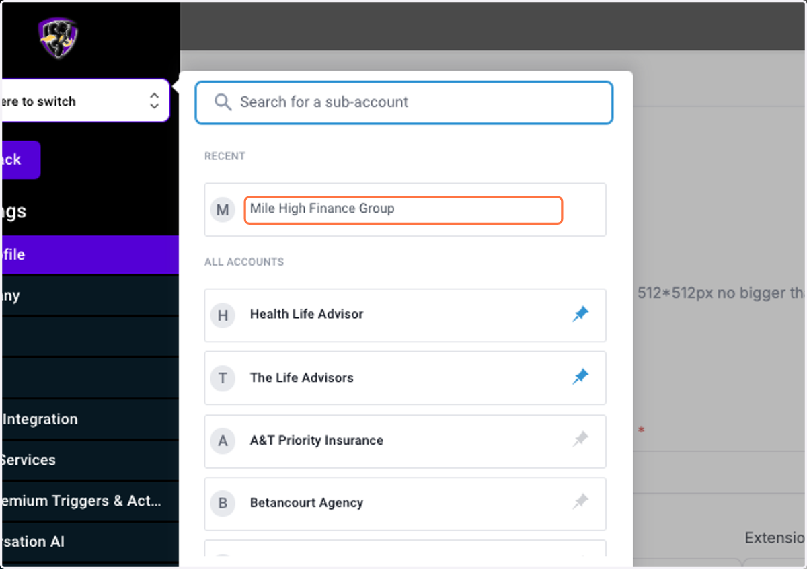The width and height of the screenshot is (807, 569).
Task: Click the switcher up-down chevron arrows
Action: [x=154, y=102]
